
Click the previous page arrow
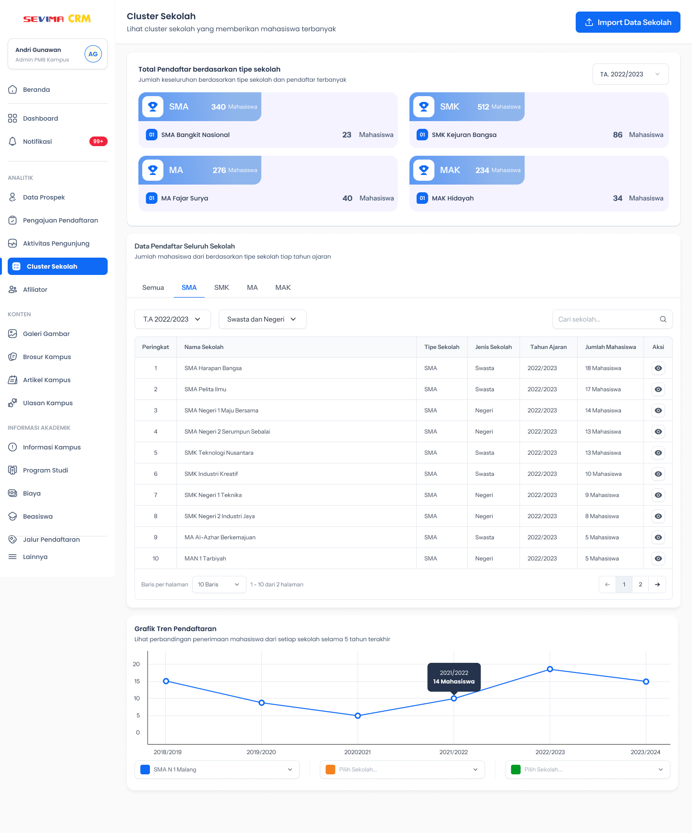tap(607, 584)
